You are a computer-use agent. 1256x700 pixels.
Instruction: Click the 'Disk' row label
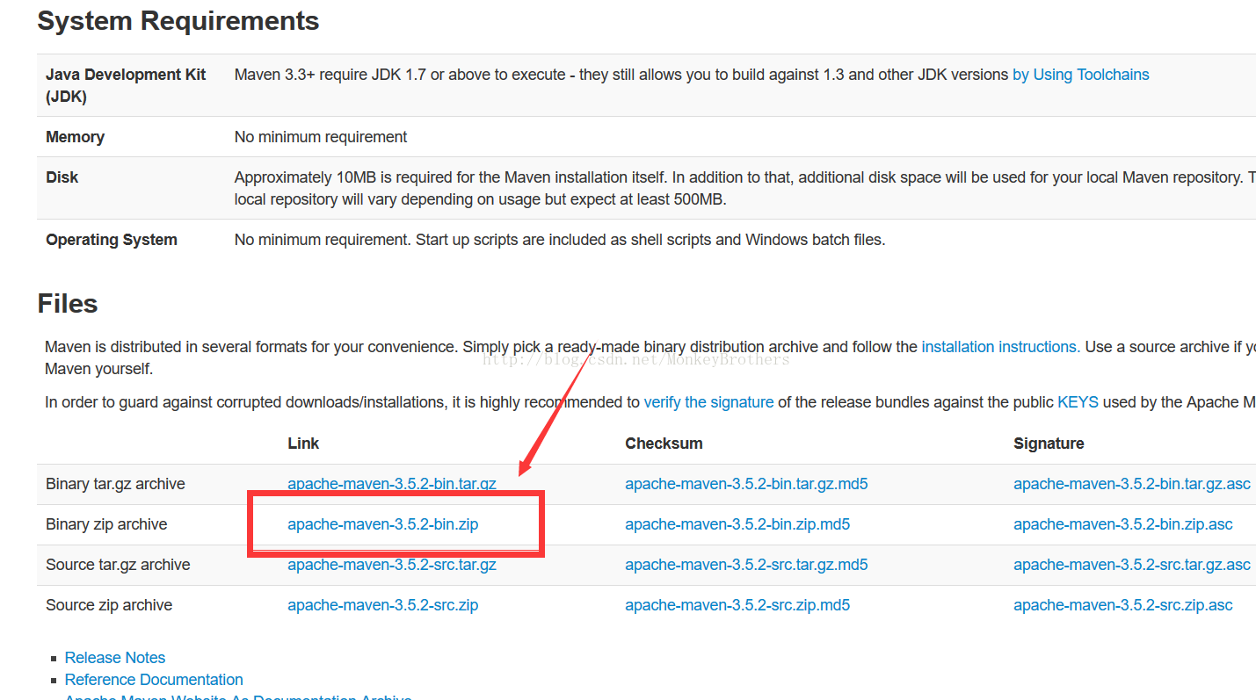(62, 177)
